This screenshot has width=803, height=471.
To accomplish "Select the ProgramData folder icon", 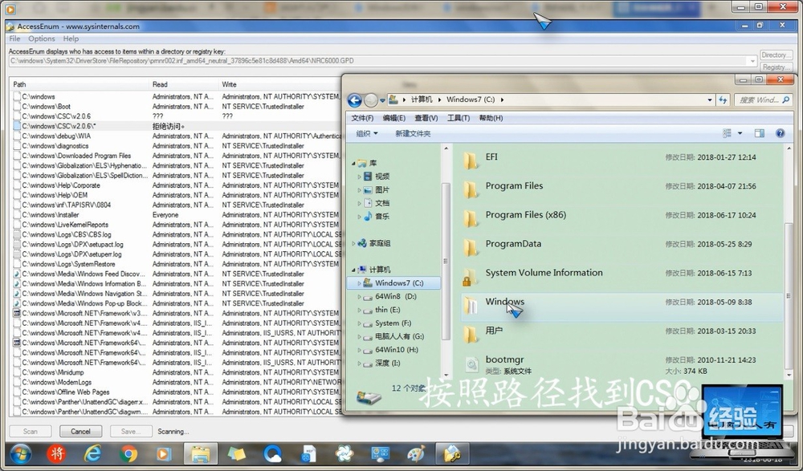I will click(471, 246).
